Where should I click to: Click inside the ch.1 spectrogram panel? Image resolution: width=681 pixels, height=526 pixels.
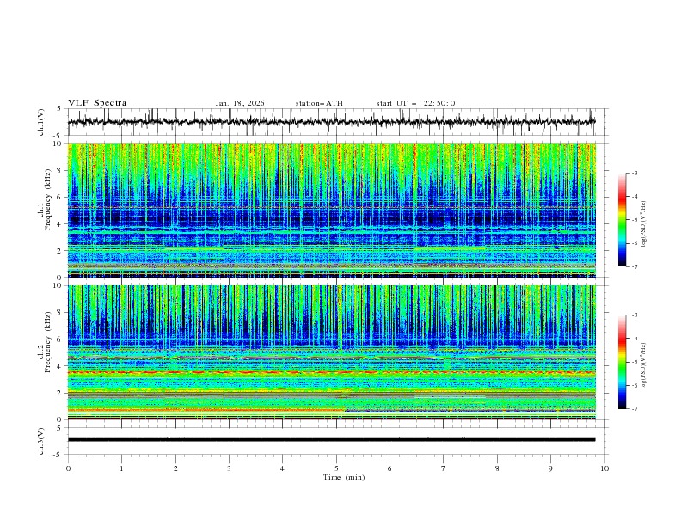[x=331, y=210]
